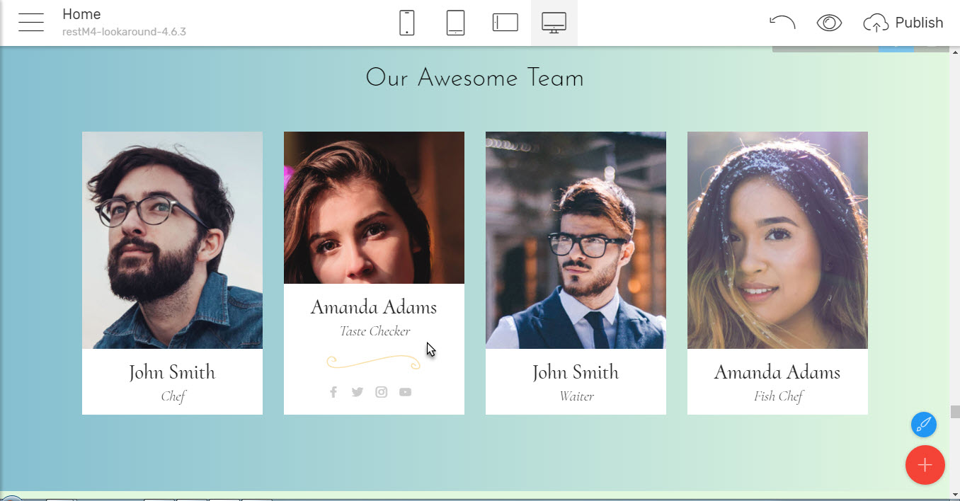Click Amanda Adams' Twitter icon
960x501 pixels.
(358, 392)
